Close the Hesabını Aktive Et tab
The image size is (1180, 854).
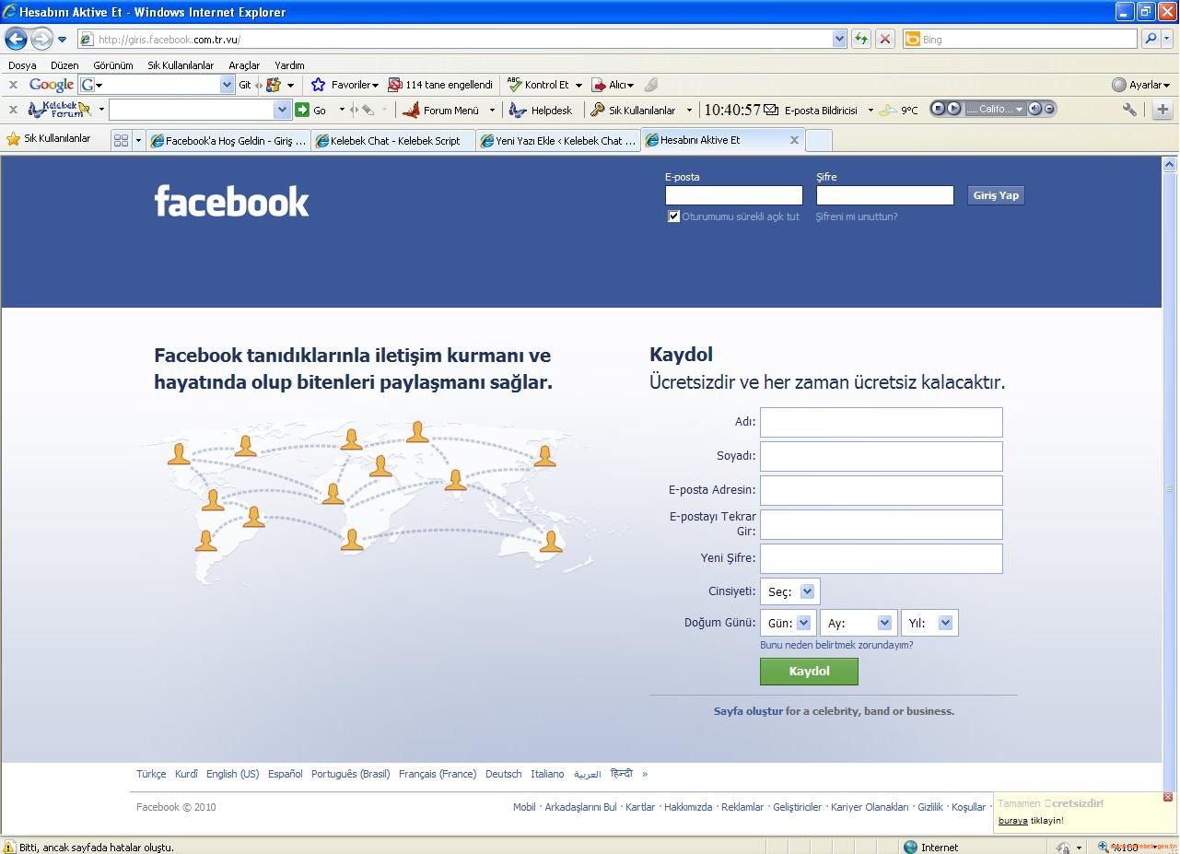point(794,140)
